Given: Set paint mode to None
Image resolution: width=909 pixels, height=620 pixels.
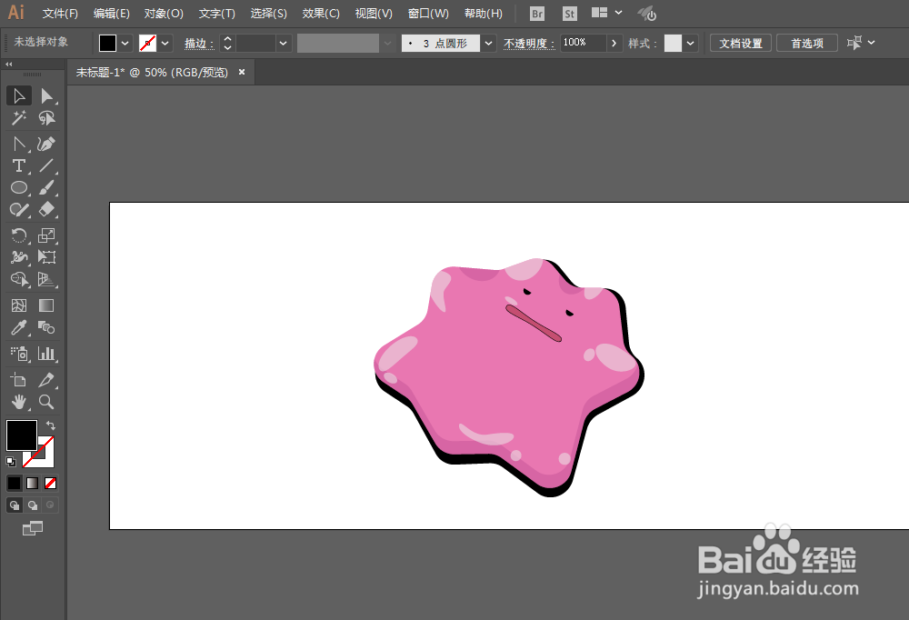Looking at the screenshot, I should pos(50,483).
